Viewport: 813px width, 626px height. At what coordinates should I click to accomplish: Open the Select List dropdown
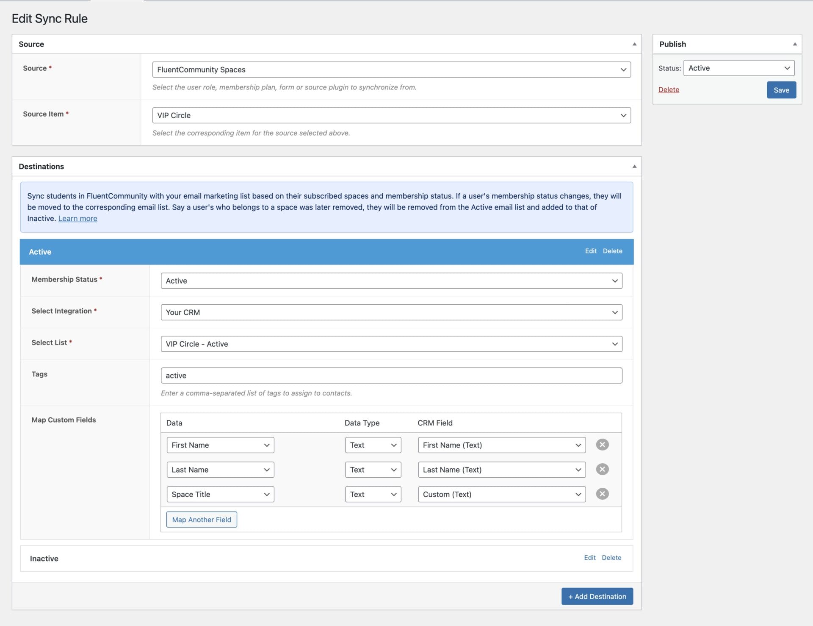(391, 344)
